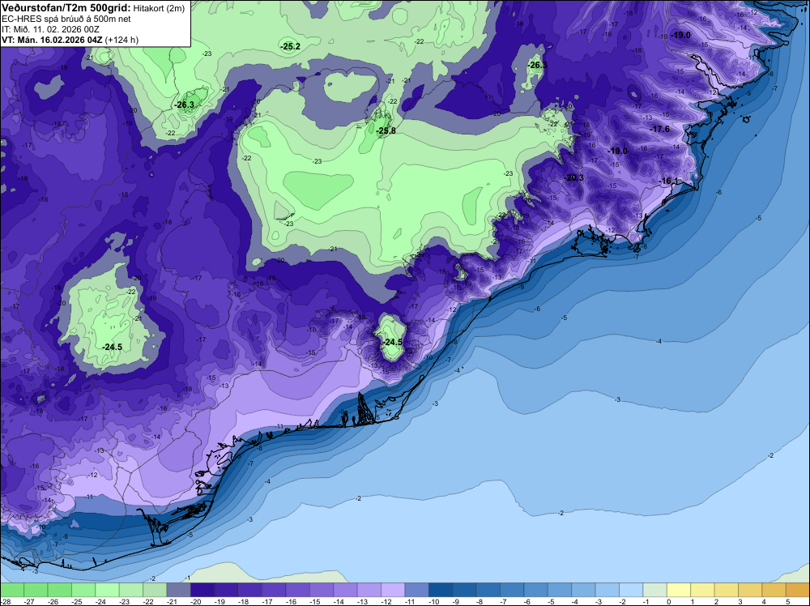
Task: Click the -28 label in the legend bar
Action: pos(6,602)
